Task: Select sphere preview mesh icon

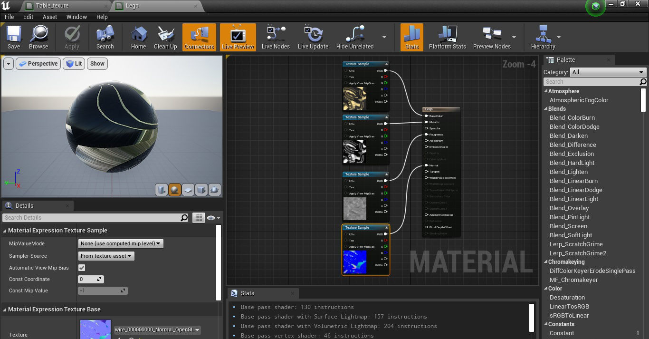Action: pyautogui.click(x=175, y=190)
